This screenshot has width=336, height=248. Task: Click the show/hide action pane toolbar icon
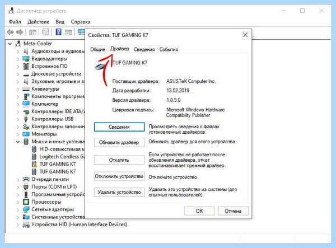point(68,32)
